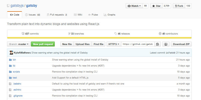Click the scripts folder icon
The image size is (201, 100).
[10, 72]
